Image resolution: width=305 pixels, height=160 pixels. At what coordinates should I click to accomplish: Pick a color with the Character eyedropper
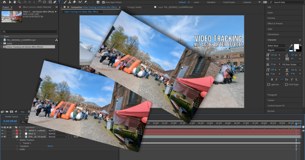(x=291, y=46)
